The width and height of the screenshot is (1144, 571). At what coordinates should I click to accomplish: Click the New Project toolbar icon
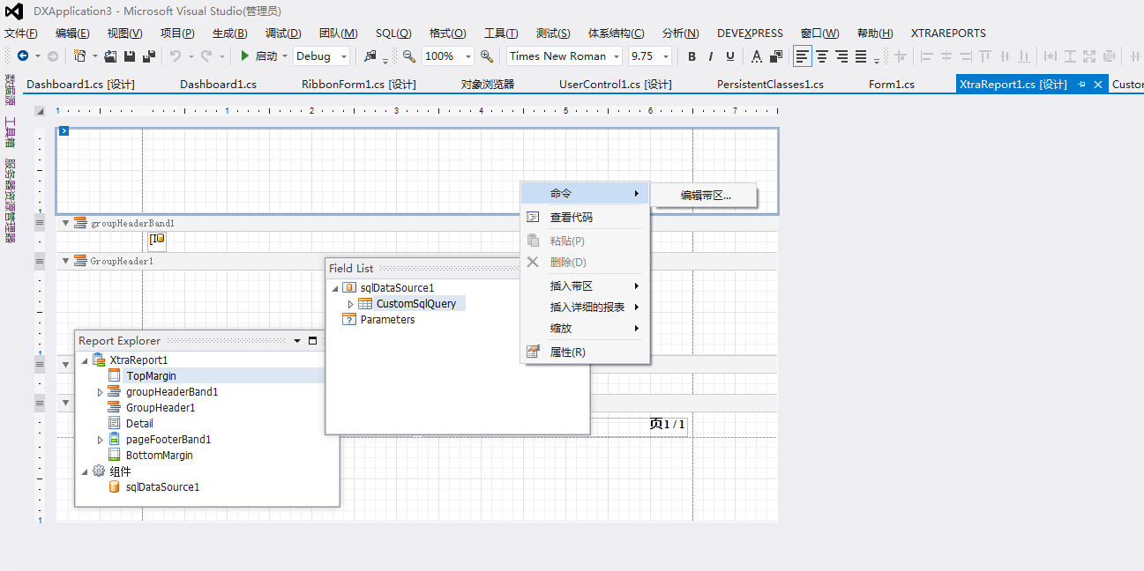pos(80,56)
